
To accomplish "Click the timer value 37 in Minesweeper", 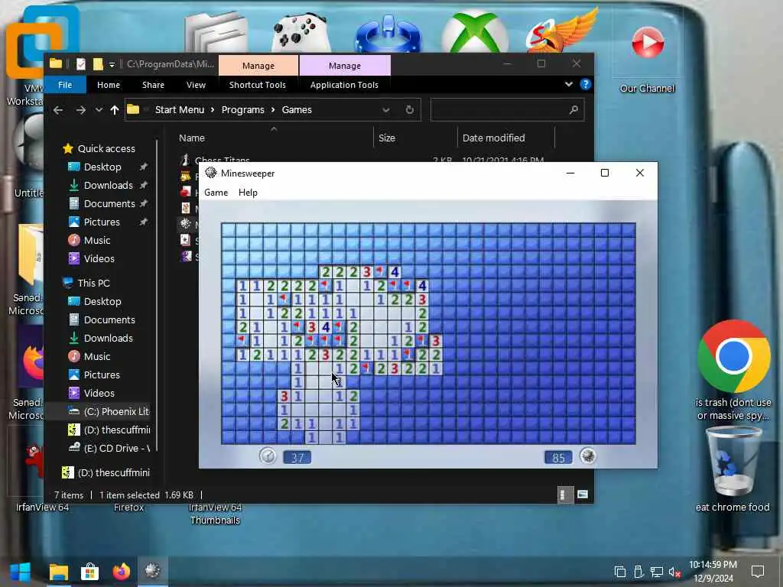I will coord(297,457).
